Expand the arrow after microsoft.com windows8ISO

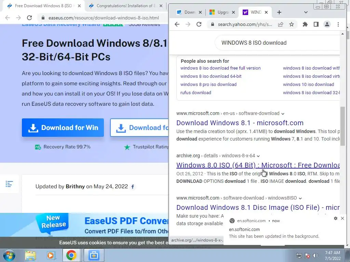pos(300,198)
